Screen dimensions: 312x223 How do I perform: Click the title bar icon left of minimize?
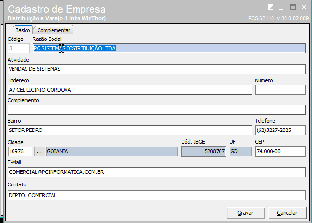pyautogui.click(x=271, y=7)
